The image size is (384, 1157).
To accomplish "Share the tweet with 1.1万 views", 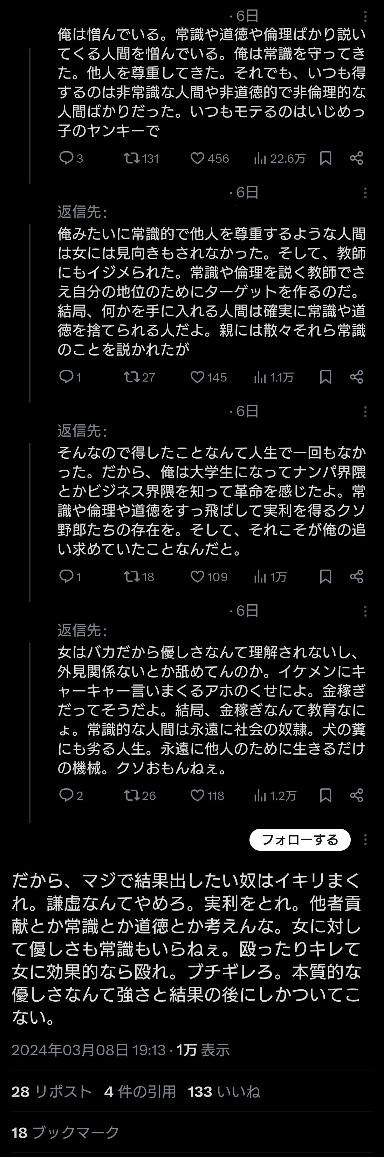I will tap(357, 377).
